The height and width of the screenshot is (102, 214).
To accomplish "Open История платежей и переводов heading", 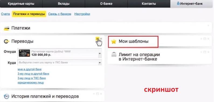I will coord(45,96).
